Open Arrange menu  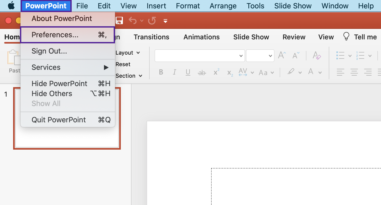tap(223, 6)
